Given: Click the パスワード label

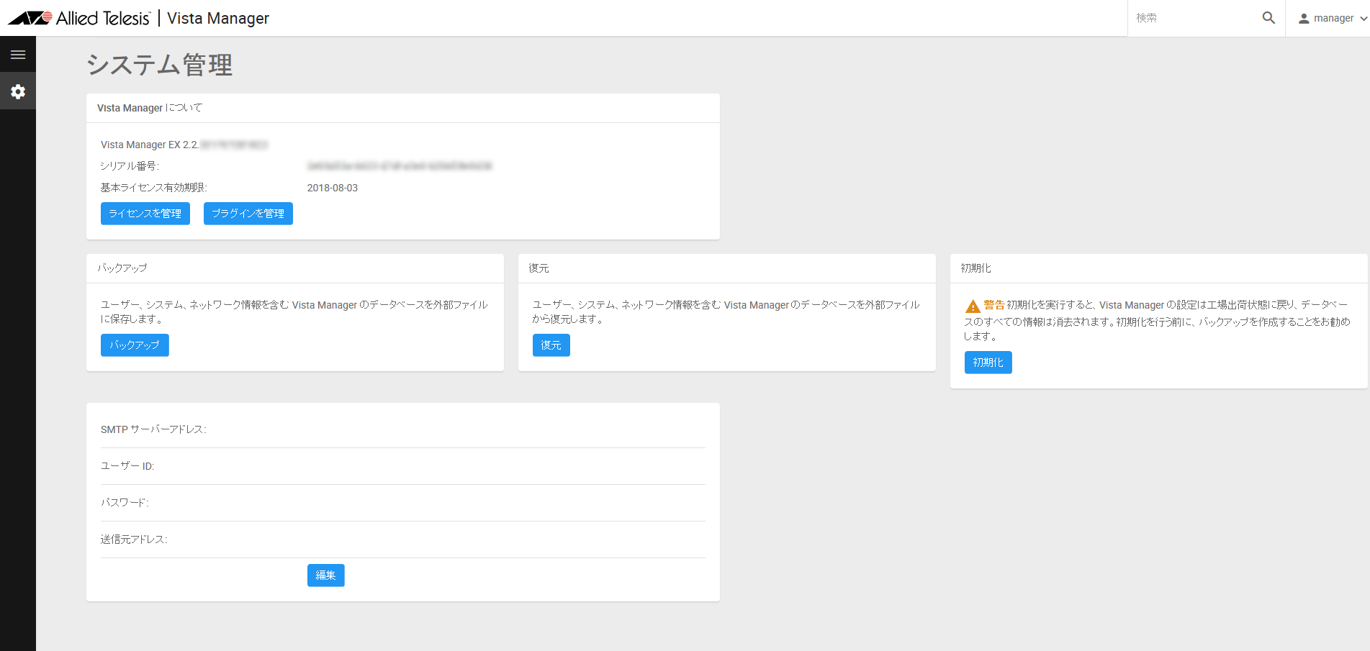Looking at the screenshot, I should [x=125, y=503].
